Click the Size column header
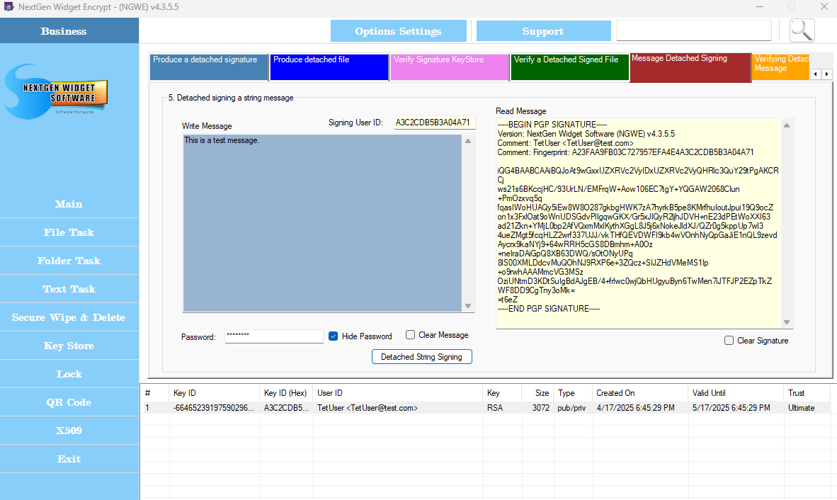 coord(537,393)
